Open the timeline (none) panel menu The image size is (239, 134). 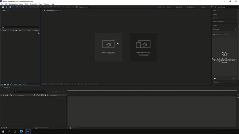tap(10, 88)
